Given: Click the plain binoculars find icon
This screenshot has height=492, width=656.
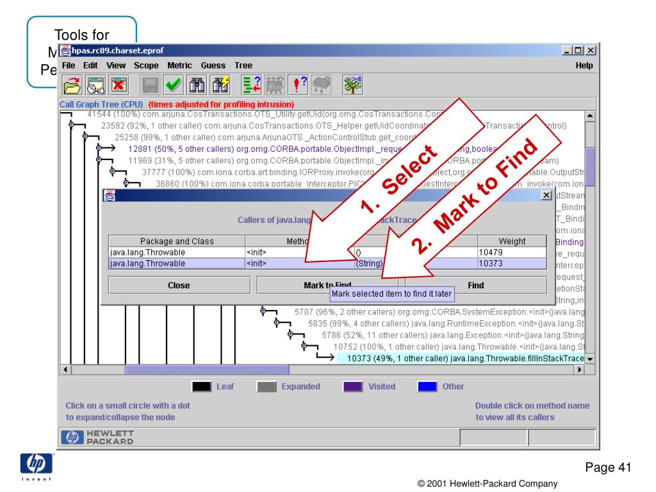Looking at the screenshot, I should [x=197, y=85].
